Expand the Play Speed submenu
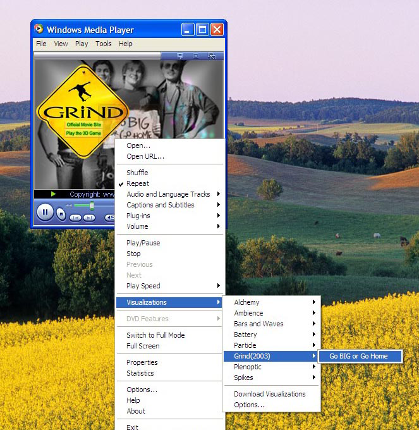 pyautogui.click(x=169, y=286)
